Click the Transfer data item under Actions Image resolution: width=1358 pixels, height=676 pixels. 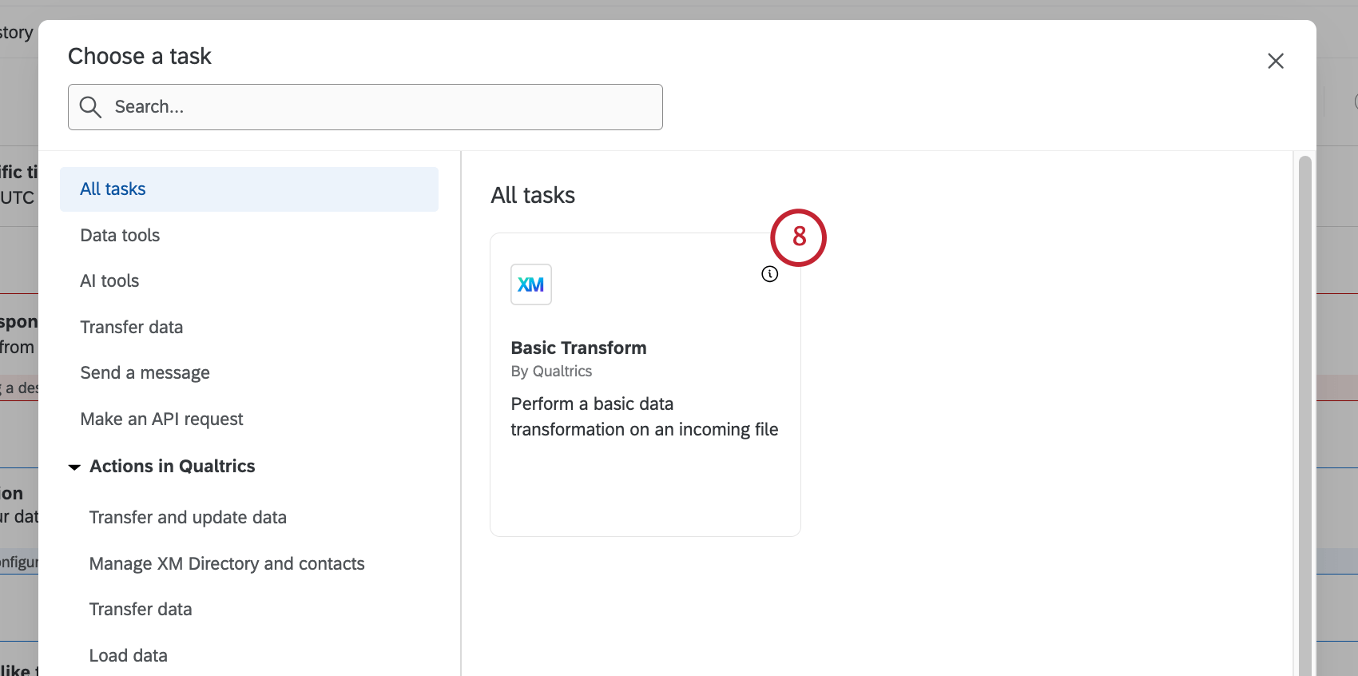click(140, 609)
